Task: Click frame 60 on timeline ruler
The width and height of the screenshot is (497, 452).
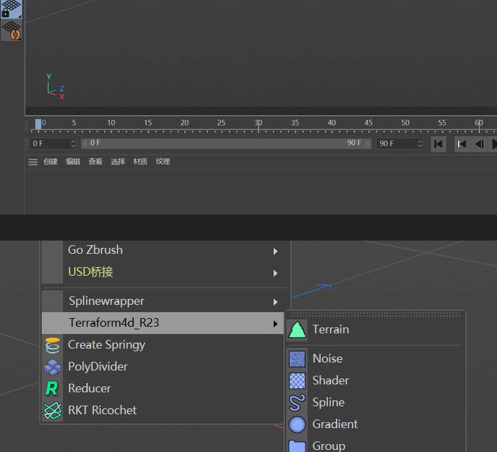Action: pos(479,123)
